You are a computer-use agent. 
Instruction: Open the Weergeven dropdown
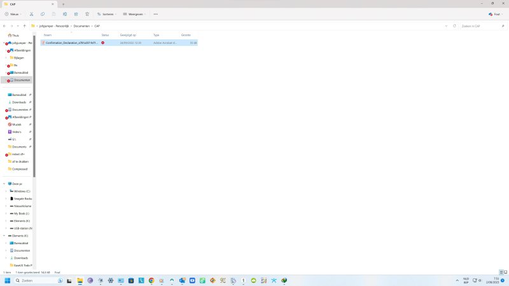132,13
